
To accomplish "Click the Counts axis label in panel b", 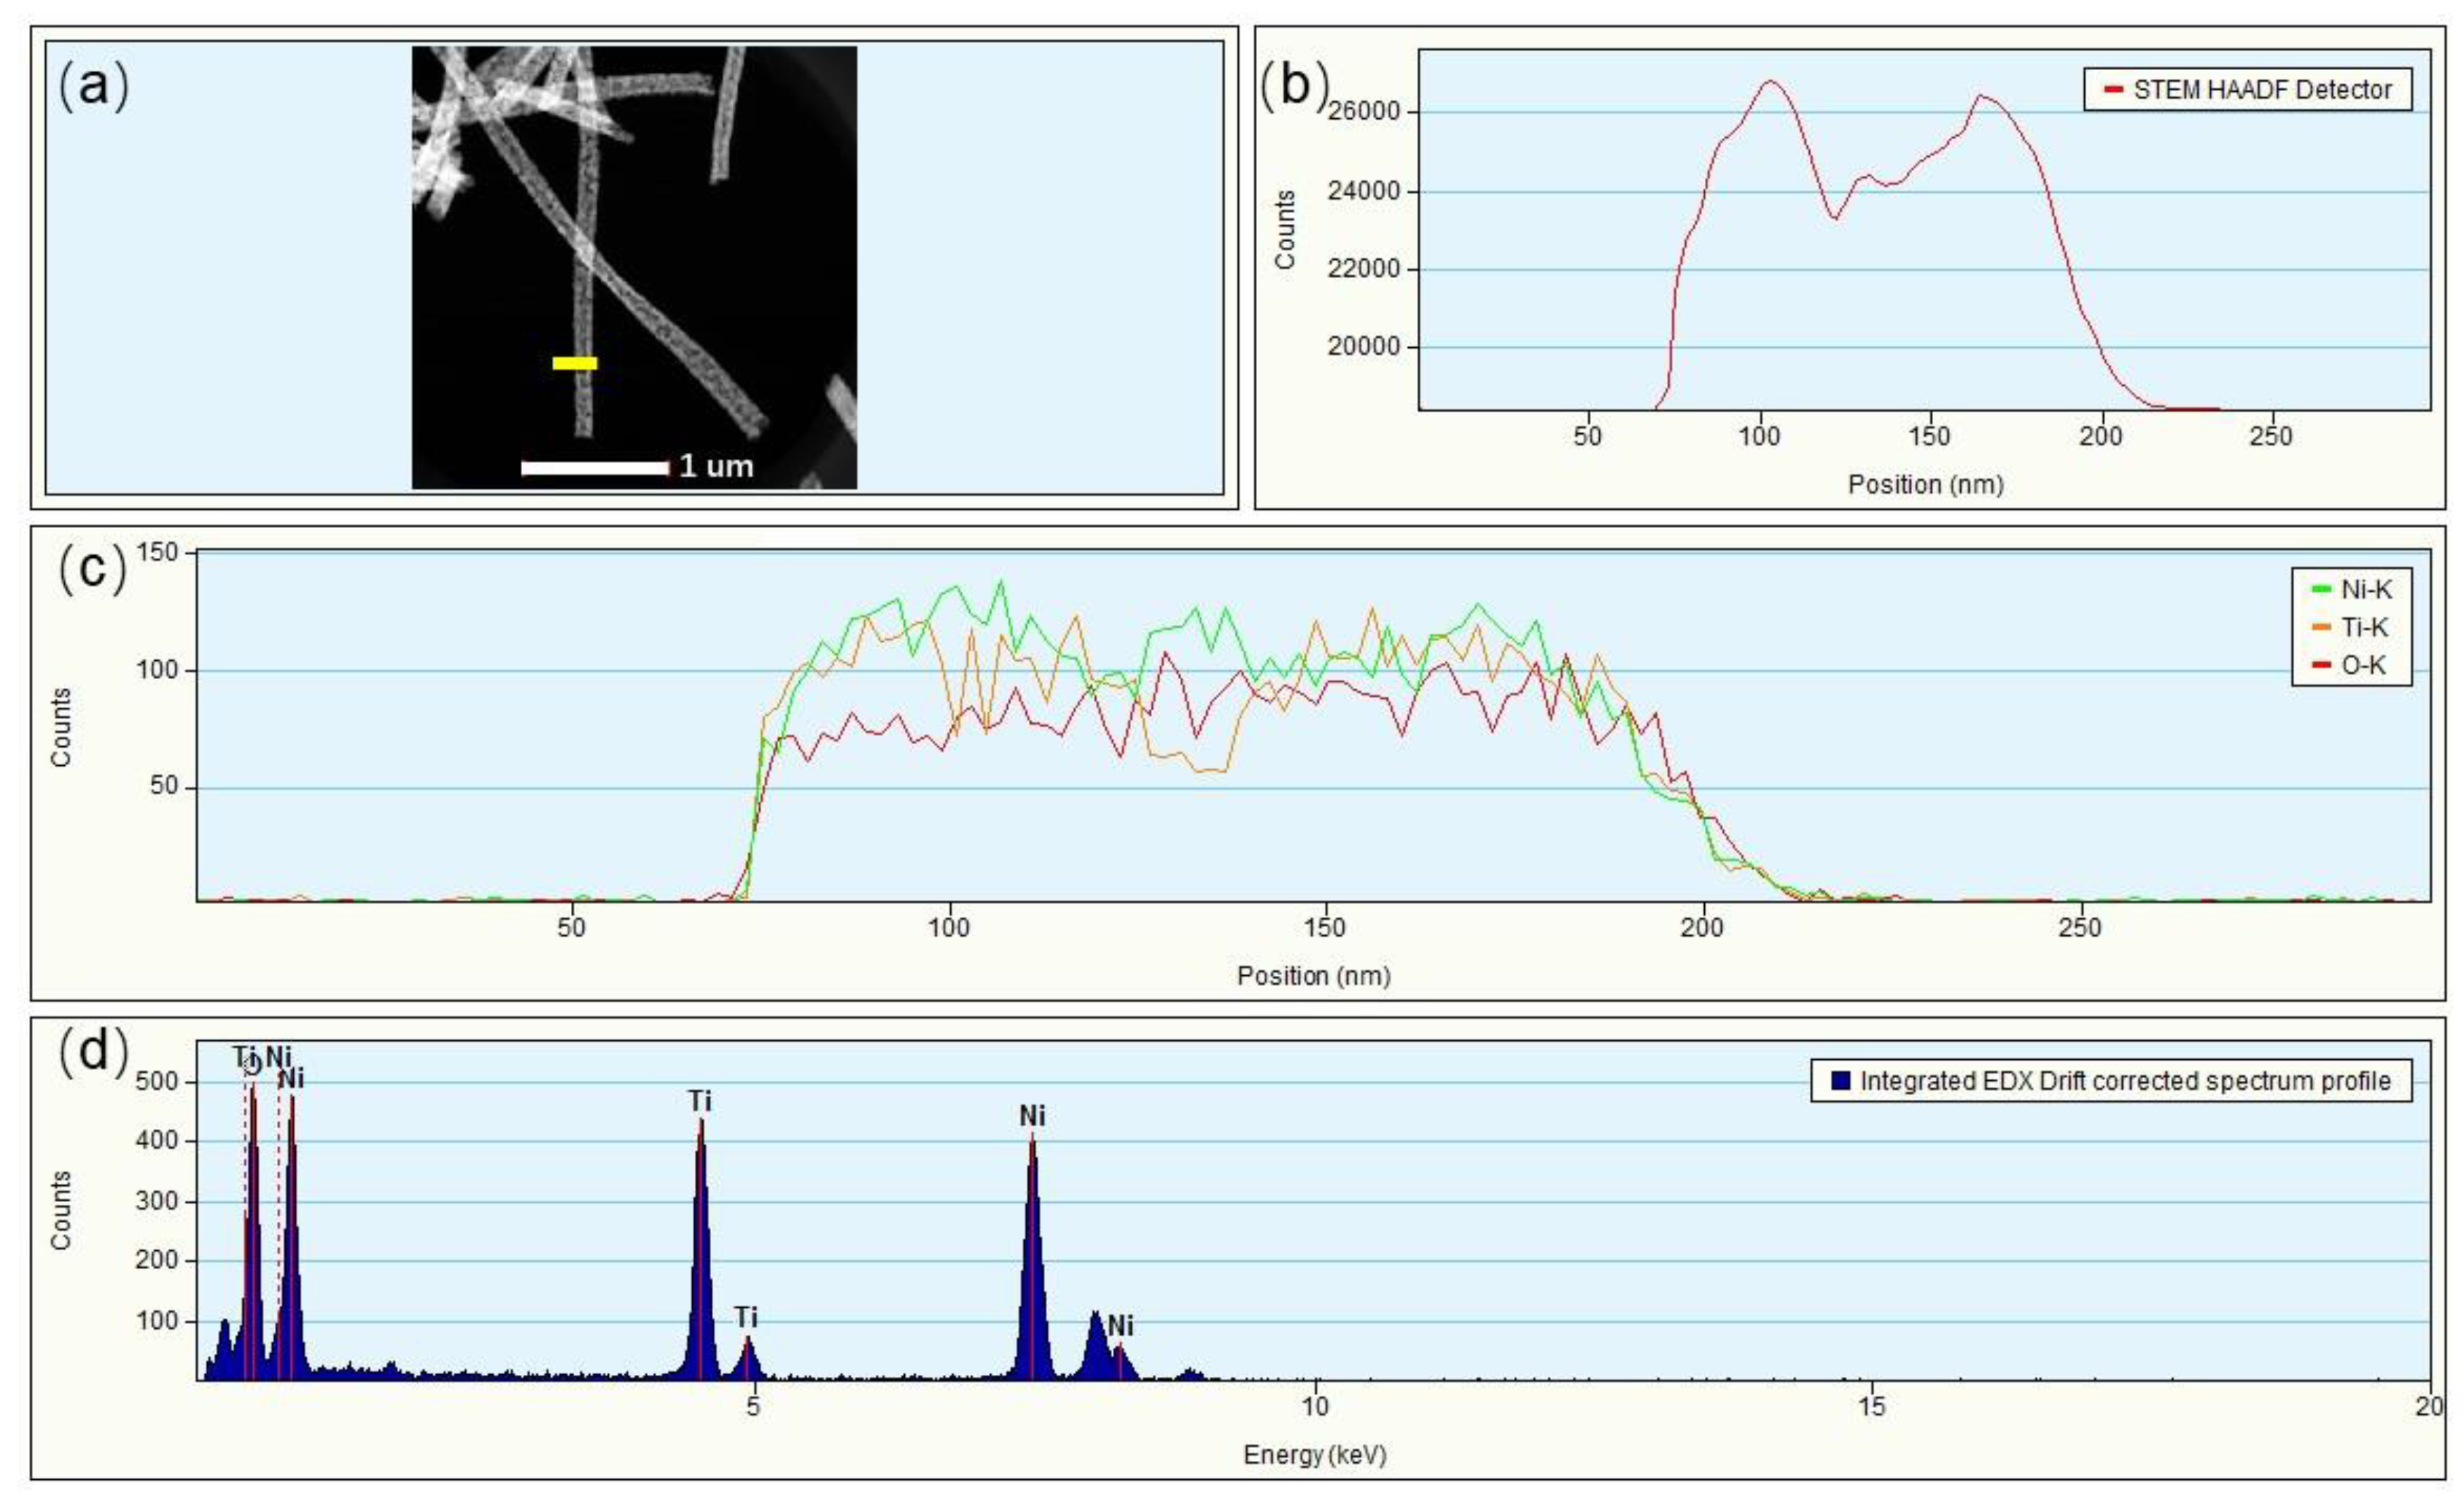I will tap(1285, 230).
